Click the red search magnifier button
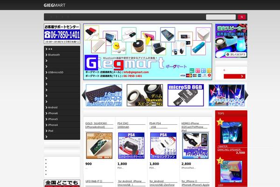 coord(242,17)
